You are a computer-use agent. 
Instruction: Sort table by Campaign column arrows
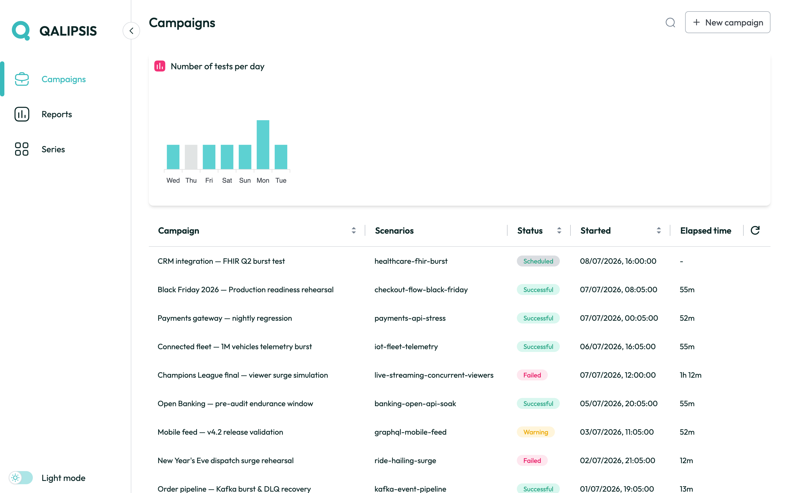pyautogui.click(x=354, y=231)
